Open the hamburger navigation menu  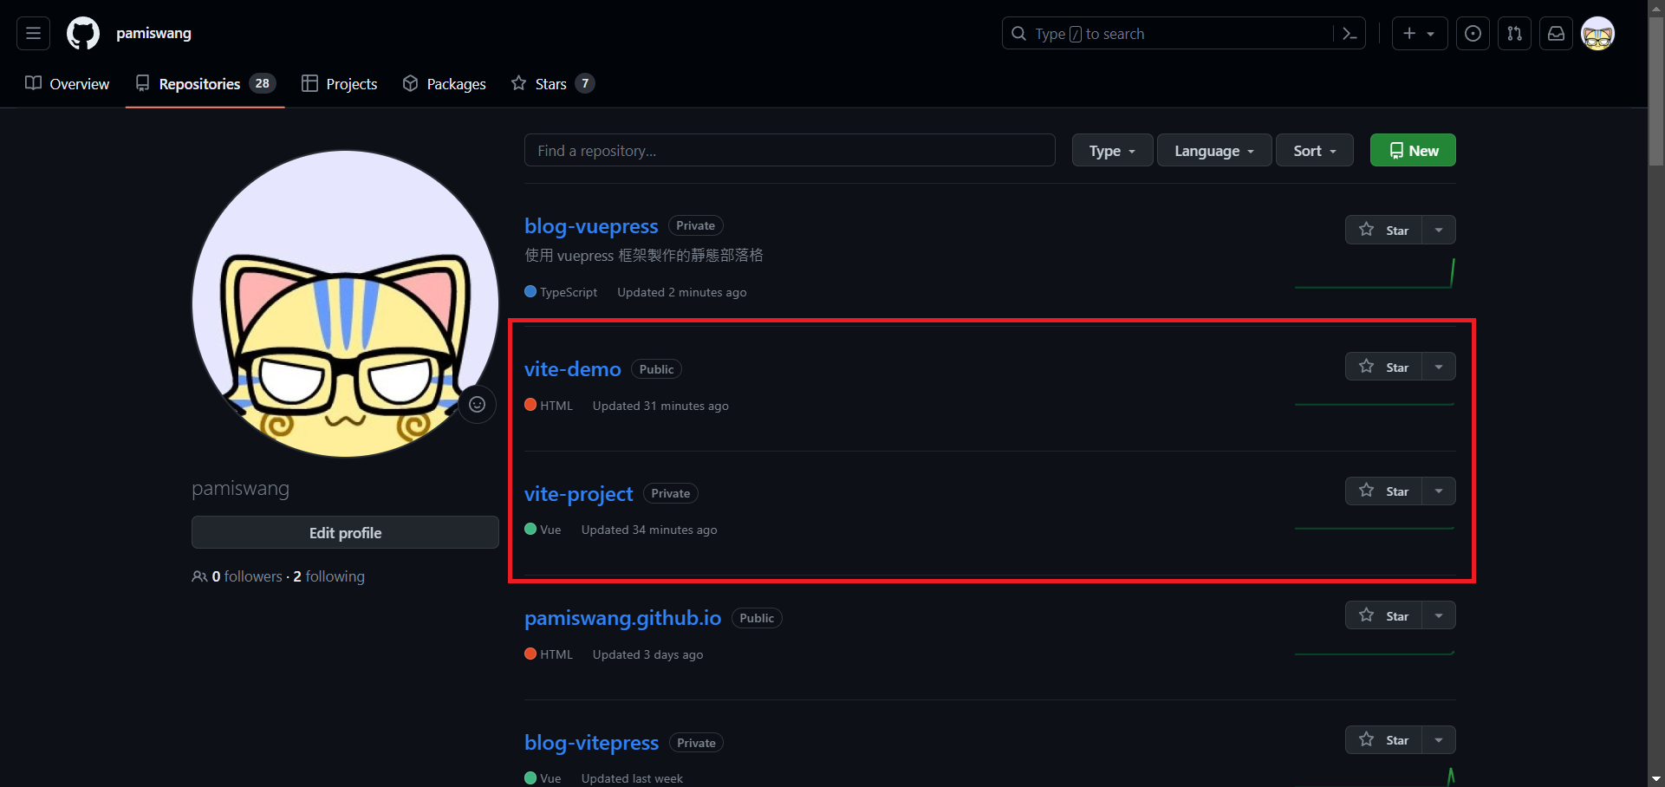pos(33,34)
